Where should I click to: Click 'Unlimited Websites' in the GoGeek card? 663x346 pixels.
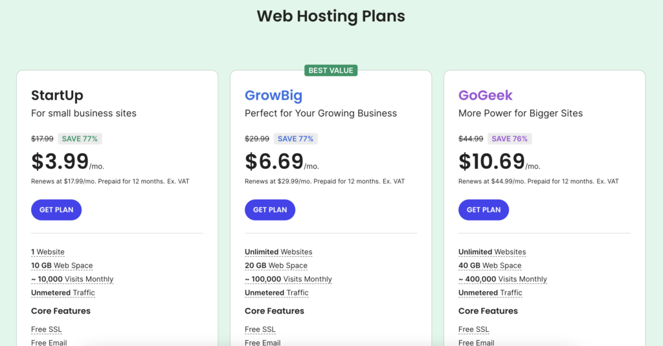[492, 252]
